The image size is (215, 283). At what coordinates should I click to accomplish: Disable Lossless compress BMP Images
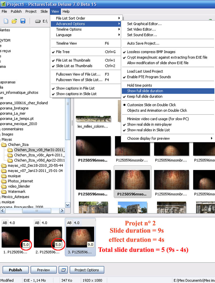tap(151, 52)
